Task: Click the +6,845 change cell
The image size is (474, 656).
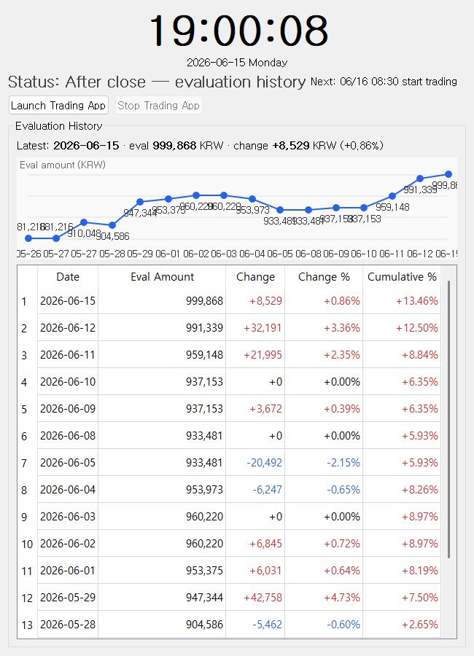Action: tap(255, 544)
